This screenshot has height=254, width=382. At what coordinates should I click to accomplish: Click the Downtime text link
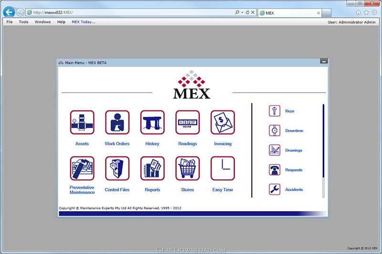(x=294, y=131)
